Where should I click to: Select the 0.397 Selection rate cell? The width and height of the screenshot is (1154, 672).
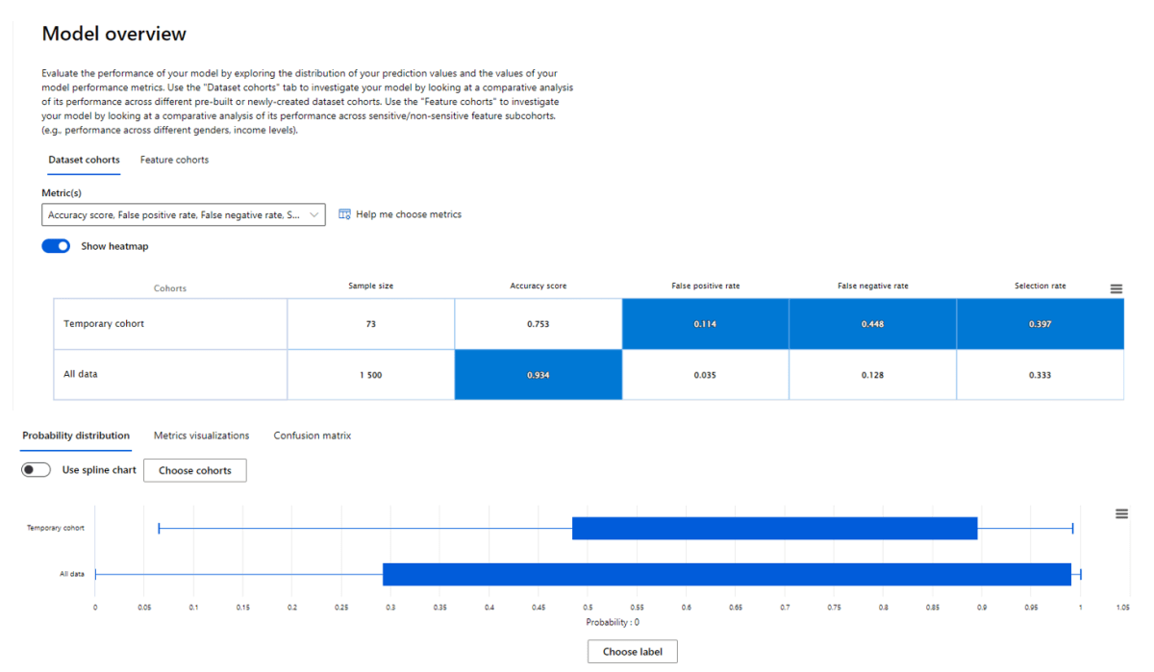(x=1040, y=323)
